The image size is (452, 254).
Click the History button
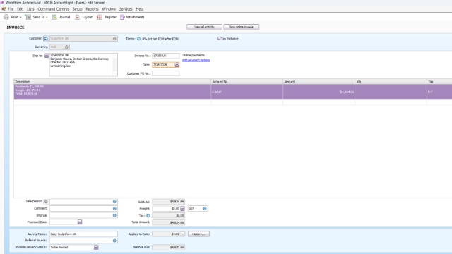point(199,234)
